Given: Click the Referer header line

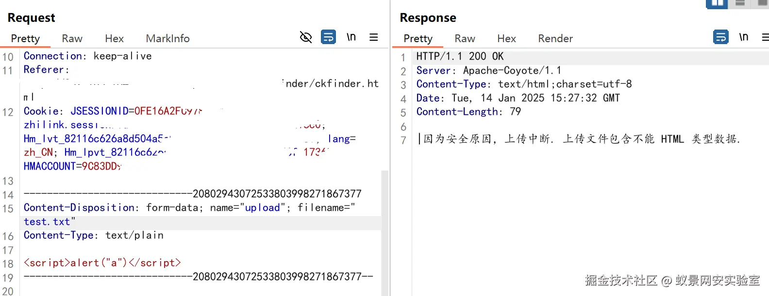Looking at the screenshot, I should coord(47,70).
